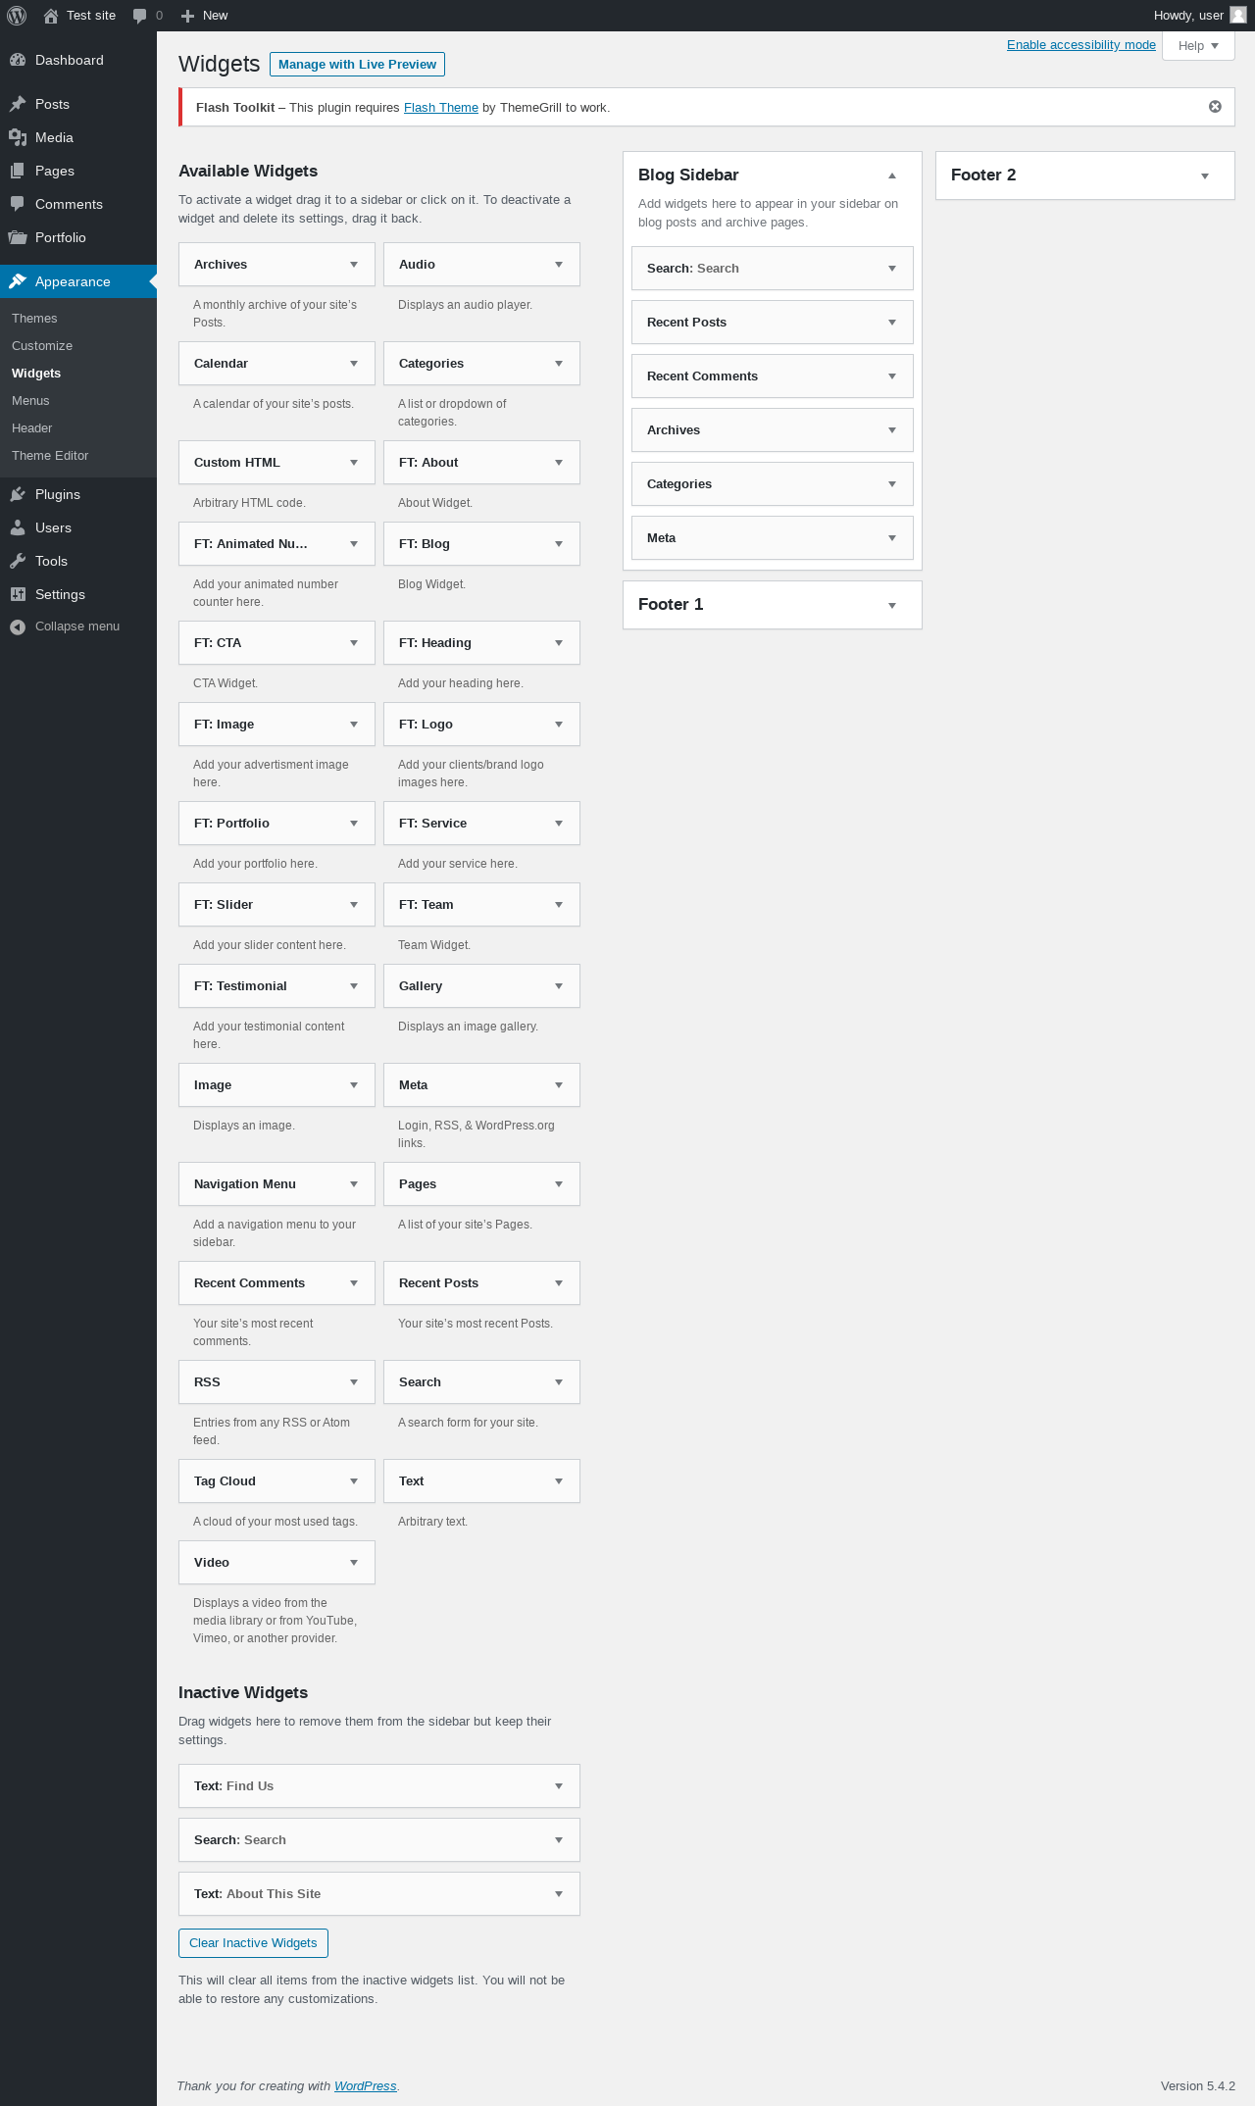Go to the Themes submenu

34,319
